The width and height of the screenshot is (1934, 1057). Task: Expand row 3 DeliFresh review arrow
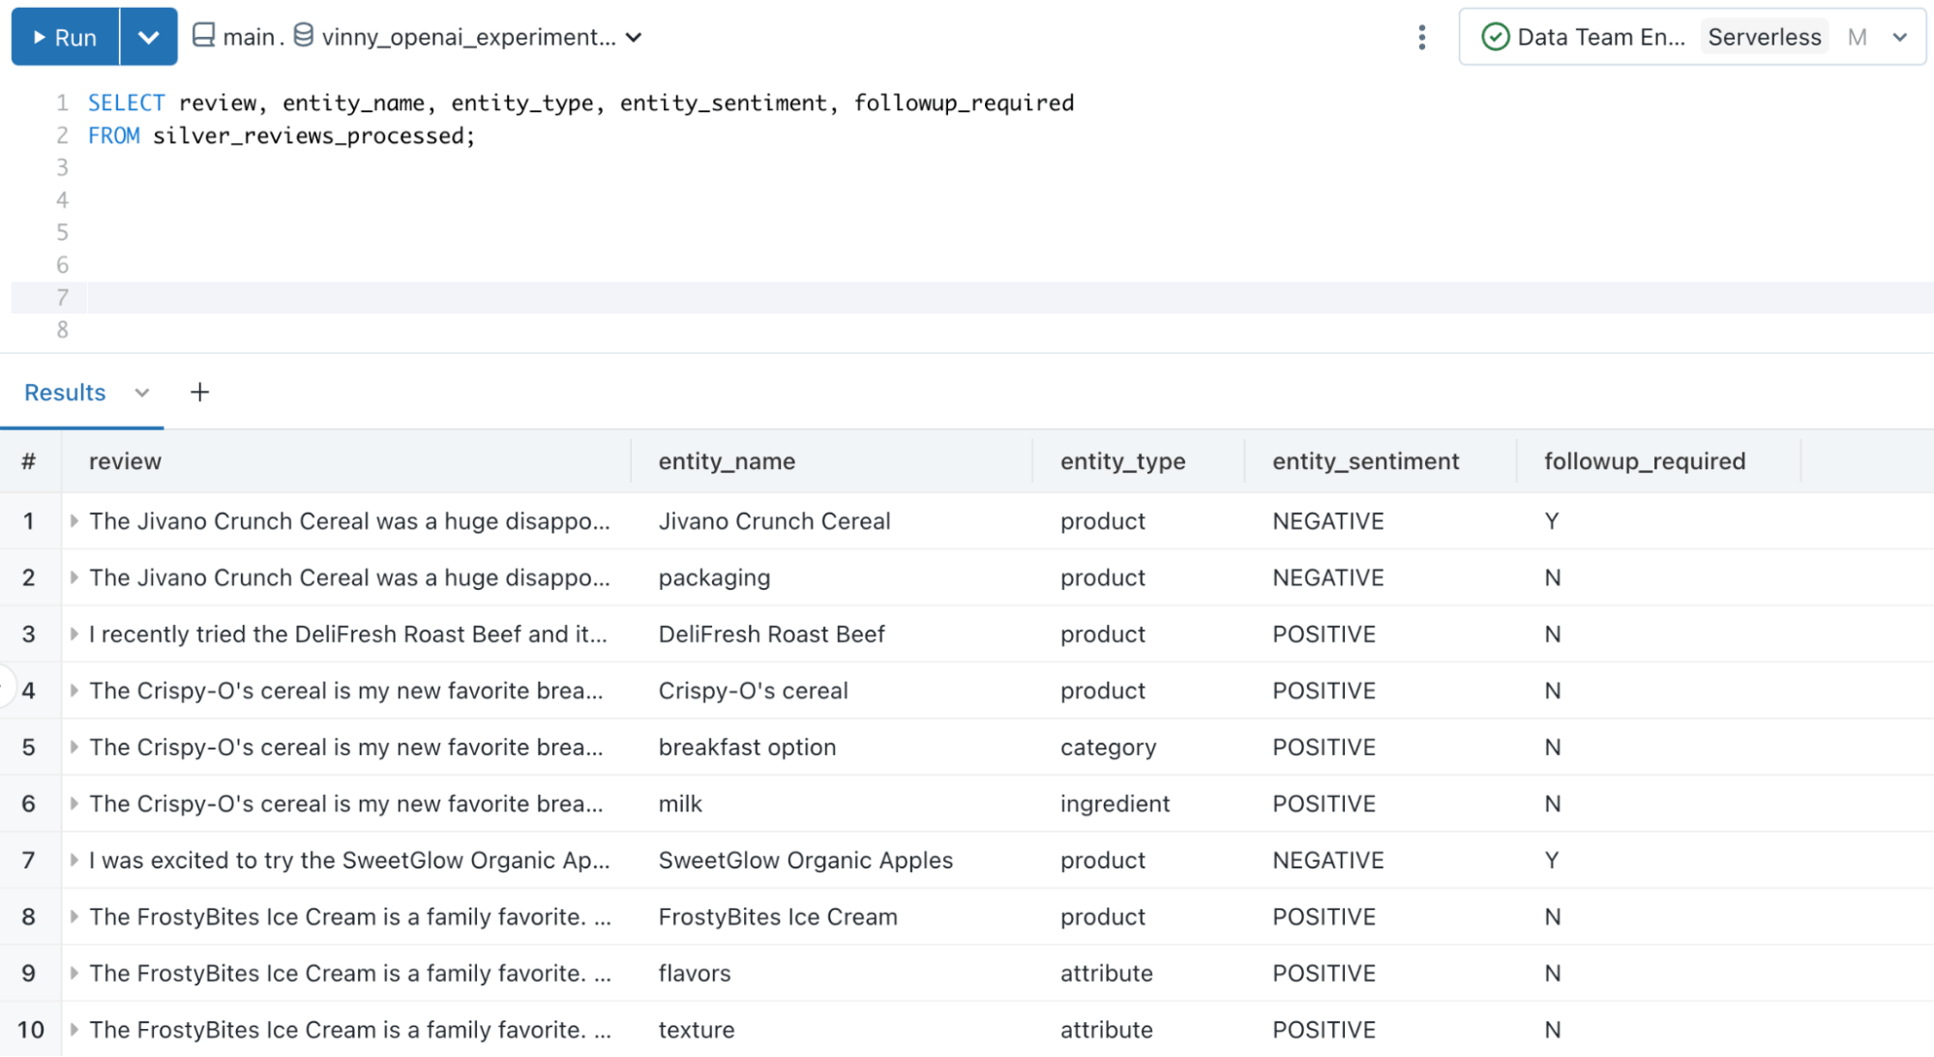click(74, 634)
